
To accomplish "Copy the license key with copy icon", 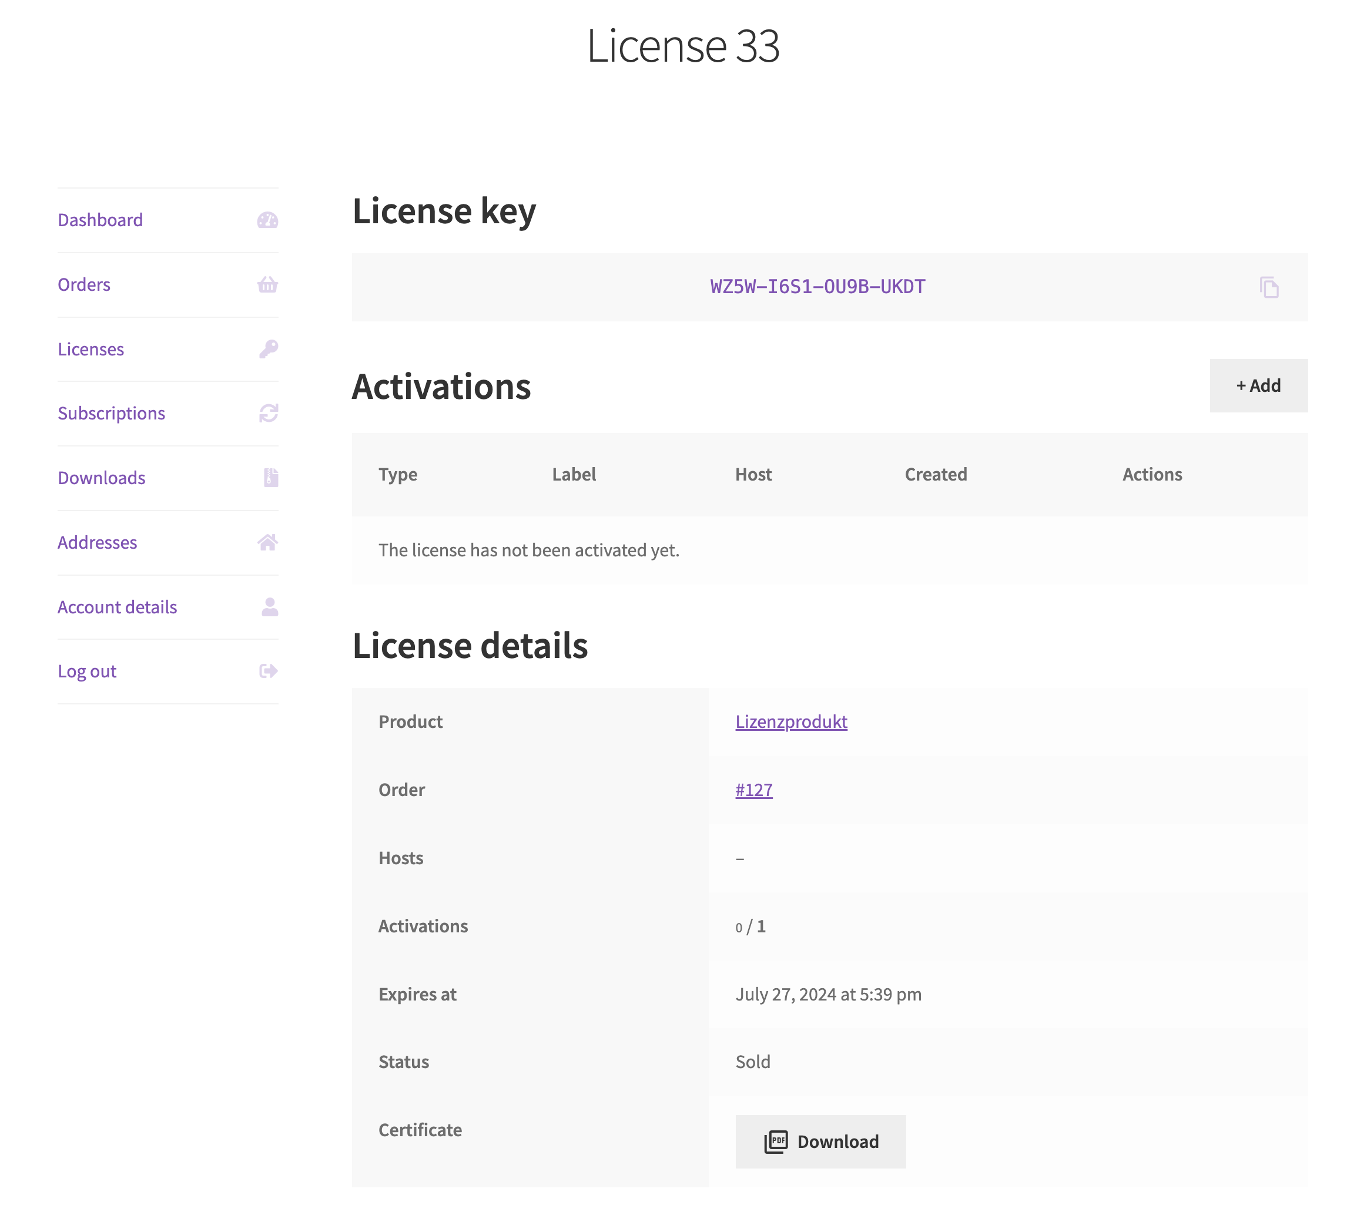I will click(1269, 287).
